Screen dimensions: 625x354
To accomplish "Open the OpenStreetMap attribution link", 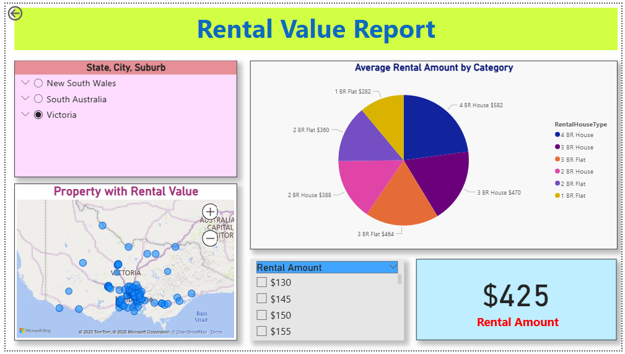I will point(190,333).
